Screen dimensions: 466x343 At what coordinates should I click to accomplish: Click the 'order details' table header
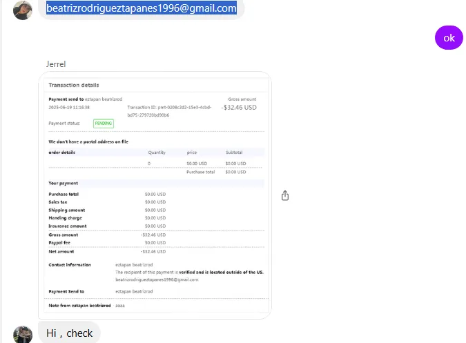(62, 153)
